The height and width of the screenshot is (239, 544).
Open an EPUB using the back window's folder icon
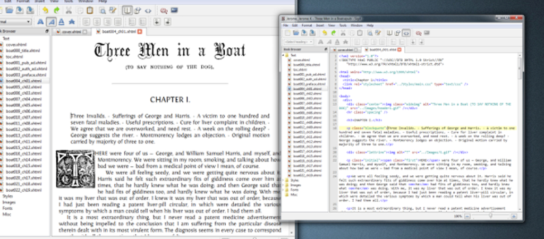(10, 11)
